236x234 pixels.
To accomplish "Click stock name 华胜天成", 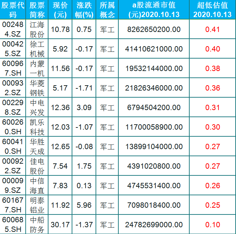I will point(37,146).
